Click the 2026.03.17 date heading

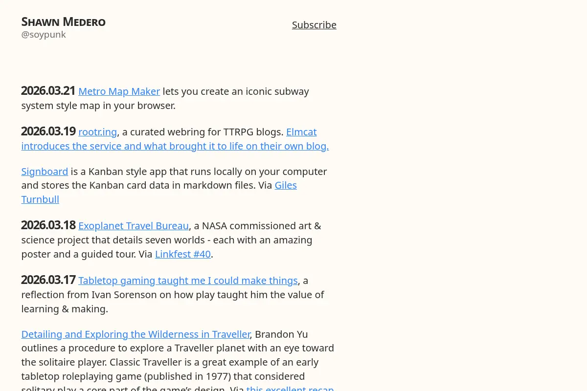point(48,280)
